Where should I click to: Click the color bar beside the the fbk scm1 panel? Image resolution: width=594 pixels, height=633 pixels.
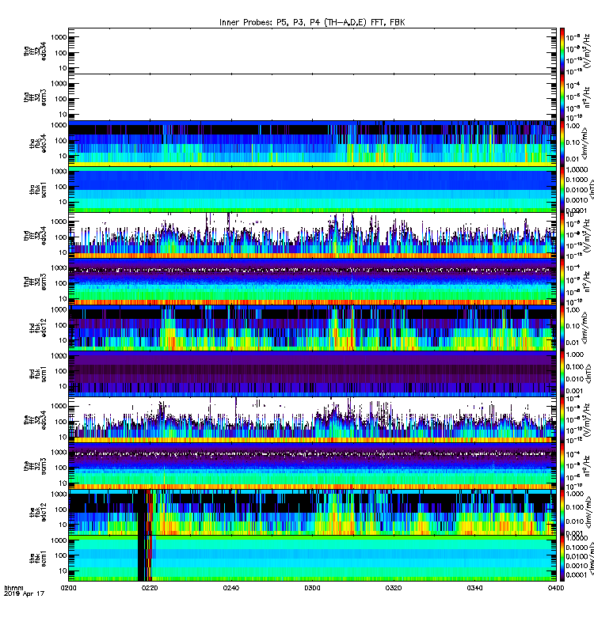tap(562, 559)
